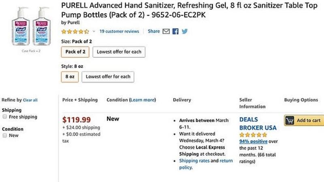
Task: Select the Pack of 2 size option
Action: click(75, 52)
